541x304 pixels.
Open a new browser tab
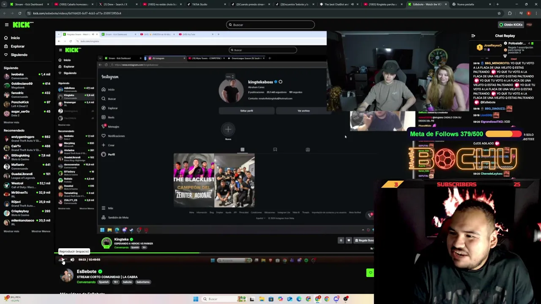(x=497, y=4)
